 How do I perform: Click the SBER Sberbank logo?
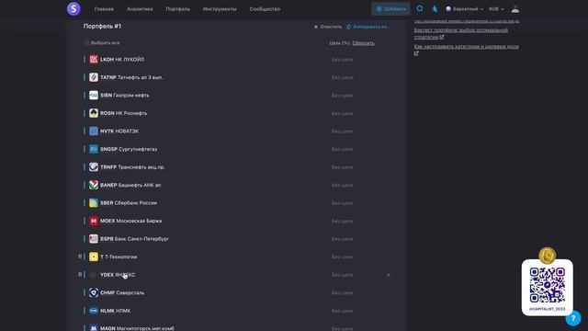tap(94, 203)
